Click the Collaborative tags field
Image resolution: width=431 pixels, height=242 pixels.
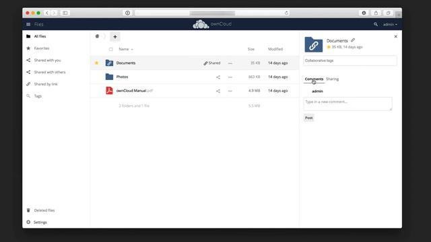(x=350, y=61)
